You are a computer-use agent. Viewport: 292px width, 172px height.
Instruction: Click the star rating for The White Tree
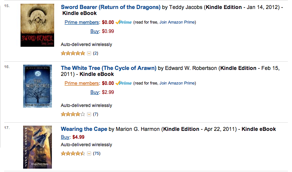pyautogui.click(x=73, y=114)
